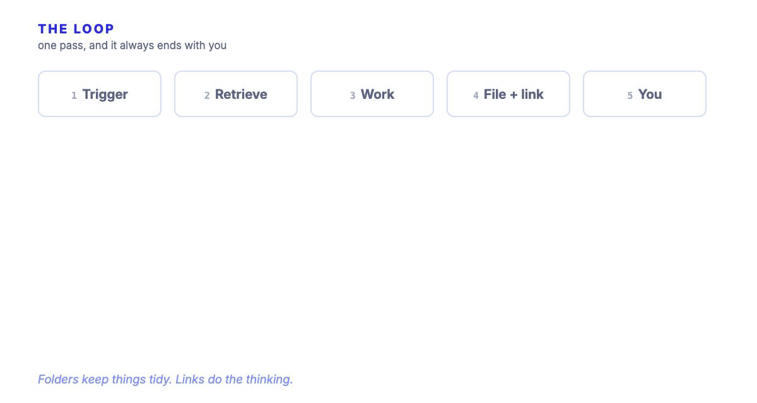Click the word 'LOOP' in the title

click(94, 29)
